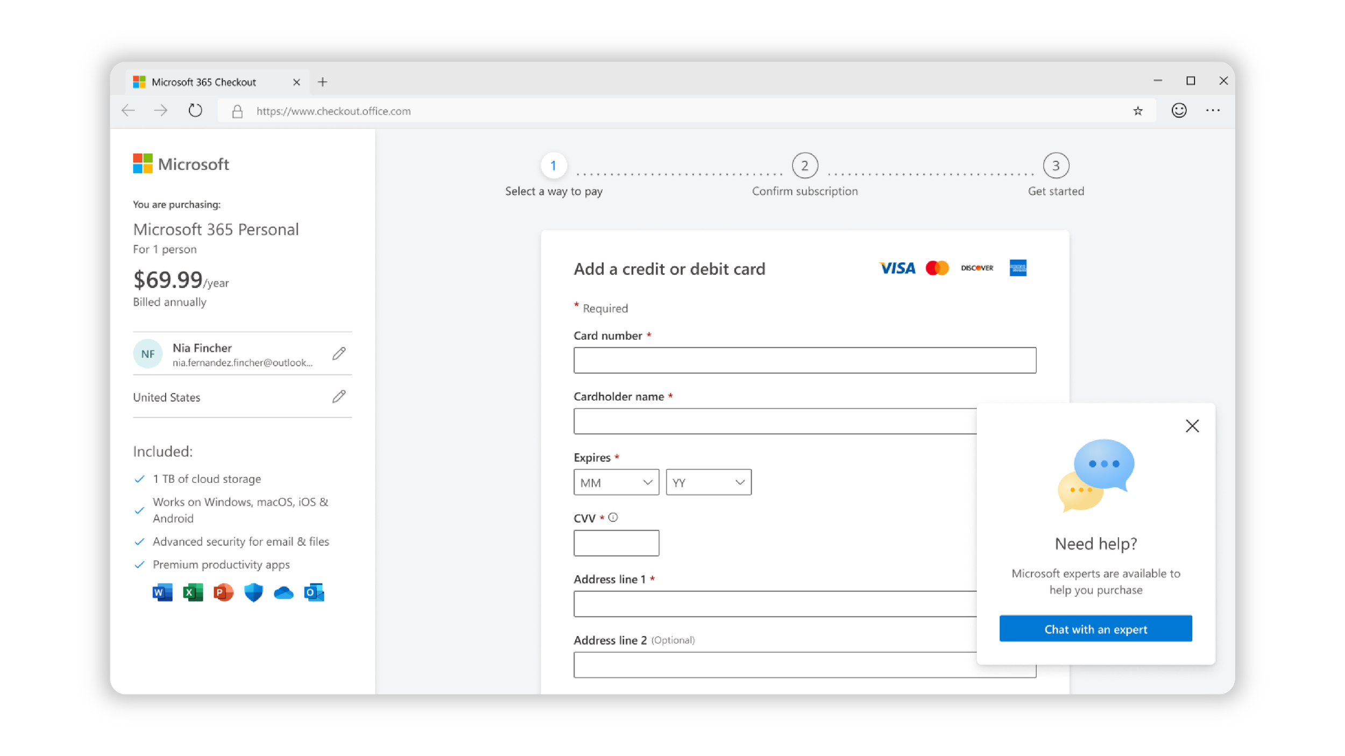The width and height of the screenshot is (1345, 756).
Task: Open the YY expiry year dropdown
Action: (x=709, y=482)
